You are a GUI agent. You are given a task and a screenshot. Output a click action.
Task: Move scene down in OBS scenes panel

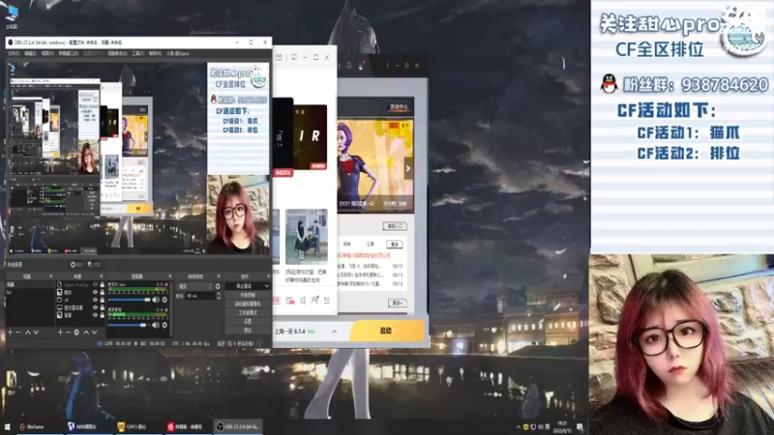coord(36,333)
